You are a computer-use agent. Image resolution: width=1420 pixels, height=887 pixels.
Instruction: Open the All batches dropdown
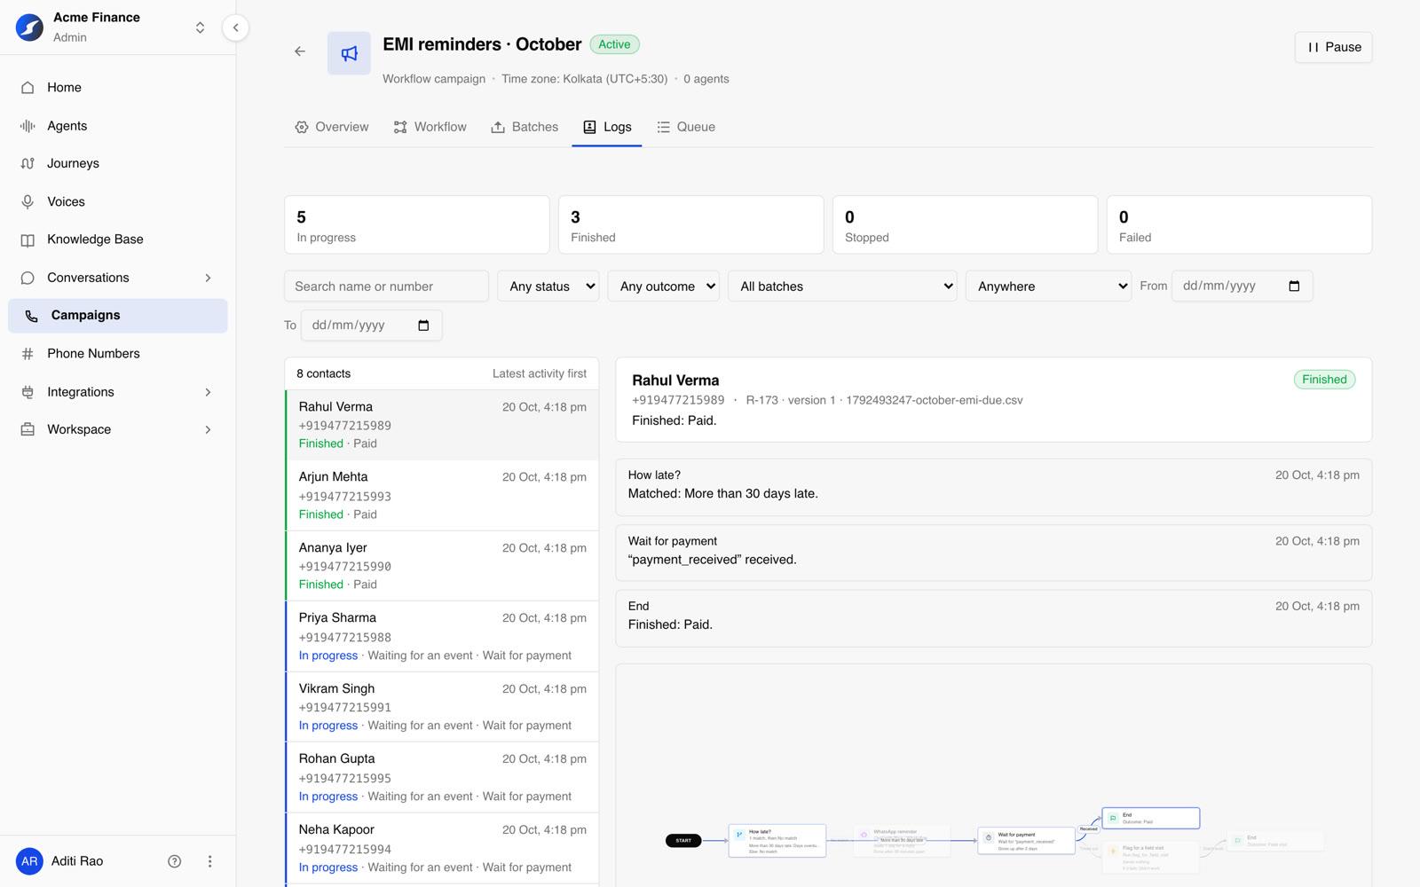(842, 286)
